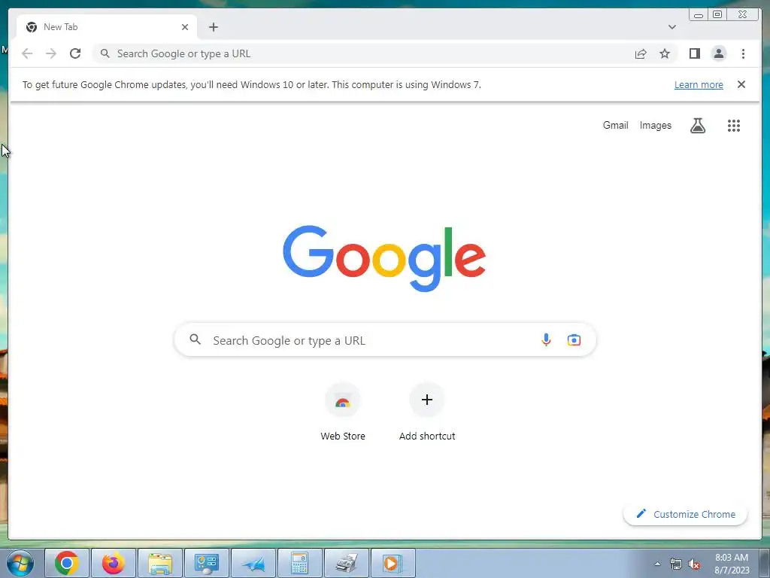Search by image with the camera icon
This screenshot has width=770, height=578.
[x=574, y=339]
